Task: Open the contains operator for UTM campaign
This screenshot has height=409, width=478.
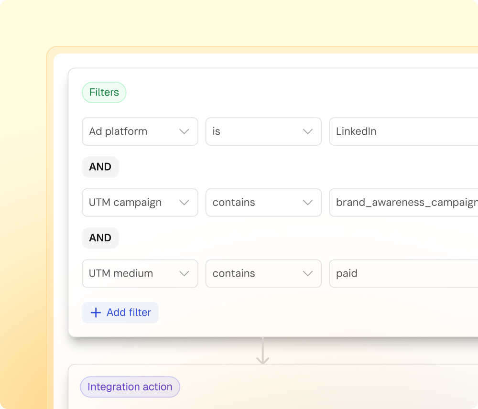Action: pos(263,203)
